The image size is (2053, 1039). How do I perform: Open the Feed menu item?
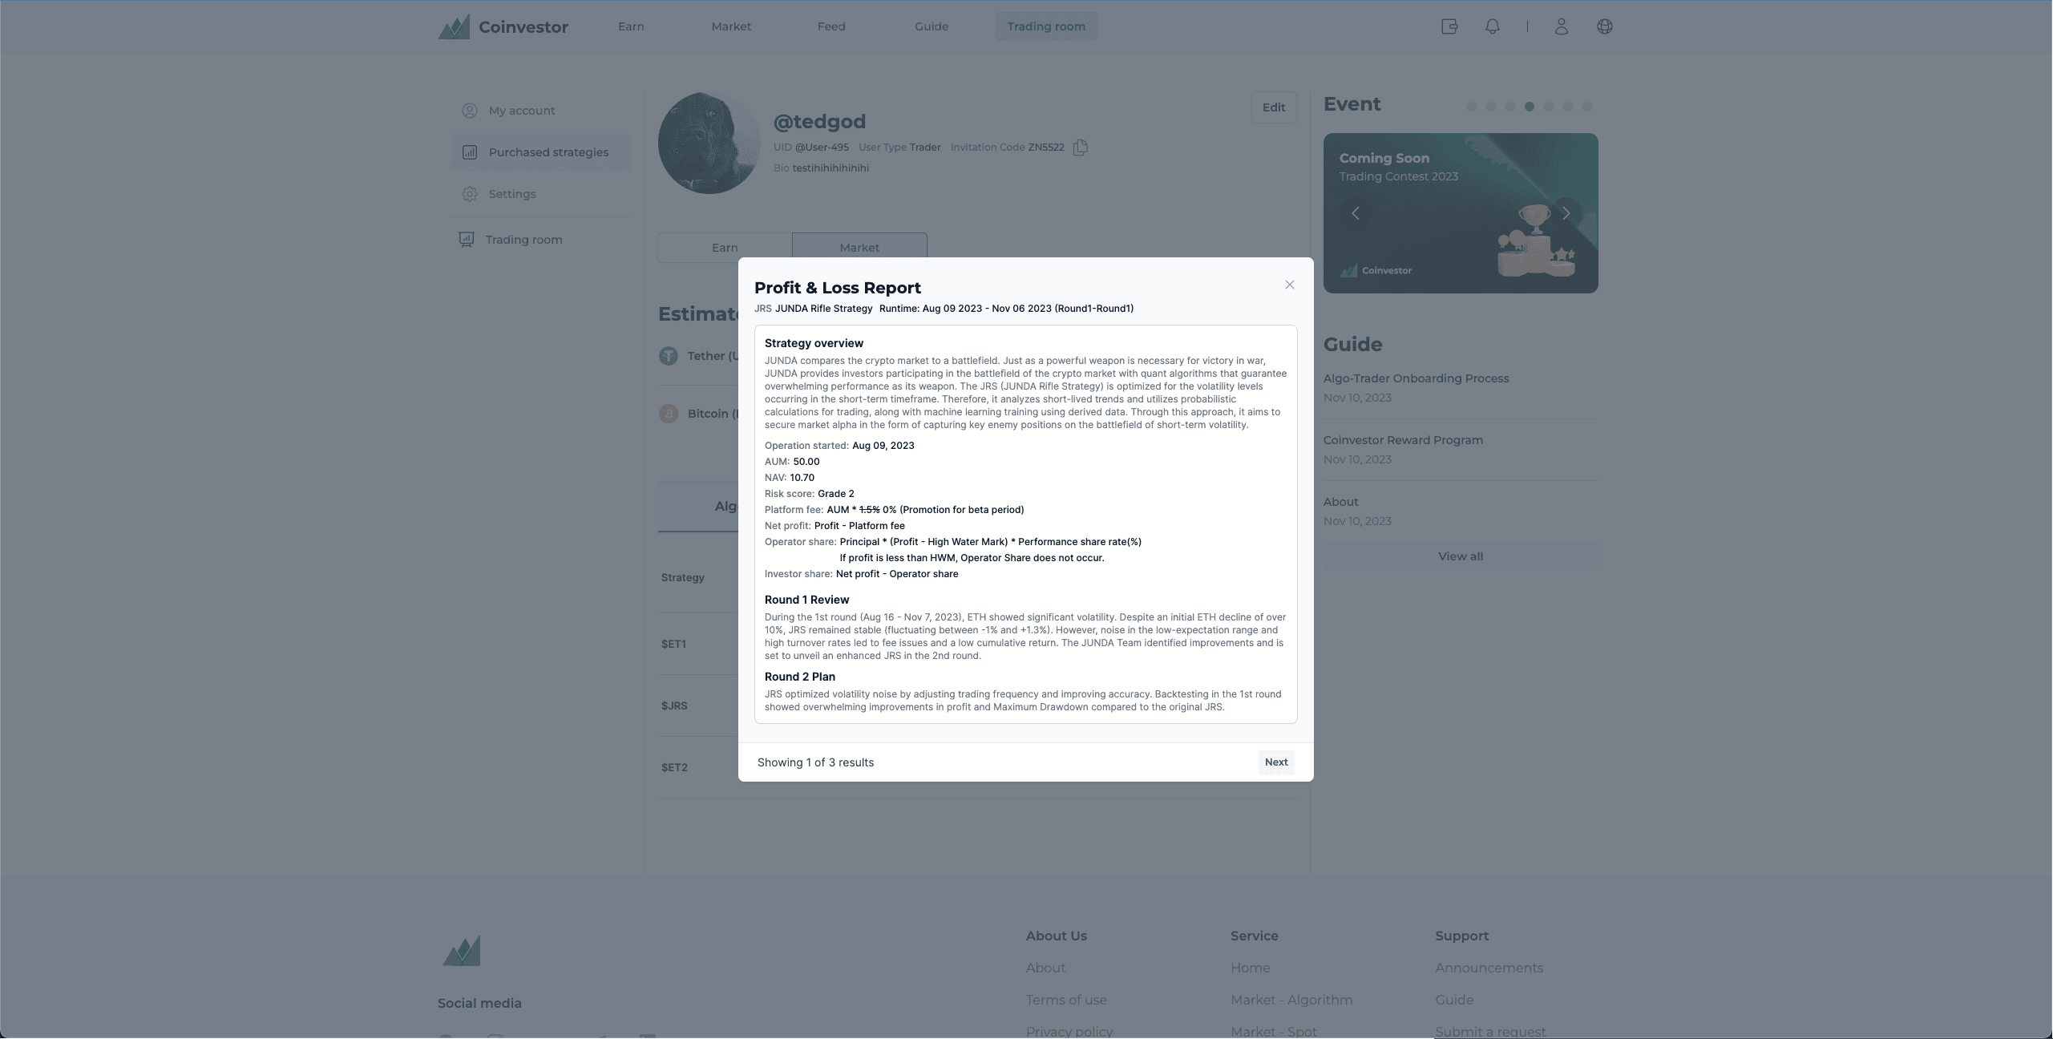[x=830, y=26]
